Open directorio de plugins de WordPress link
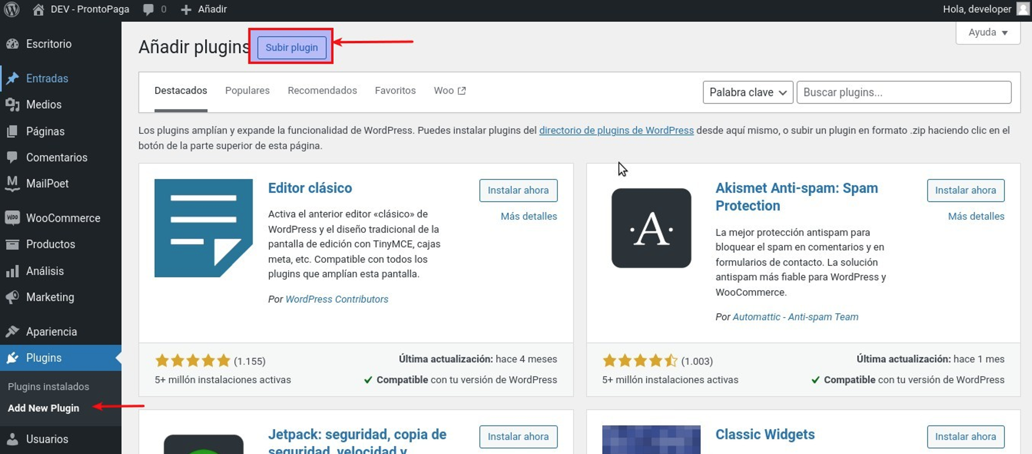1032x454 pixels. click(616, 130)
